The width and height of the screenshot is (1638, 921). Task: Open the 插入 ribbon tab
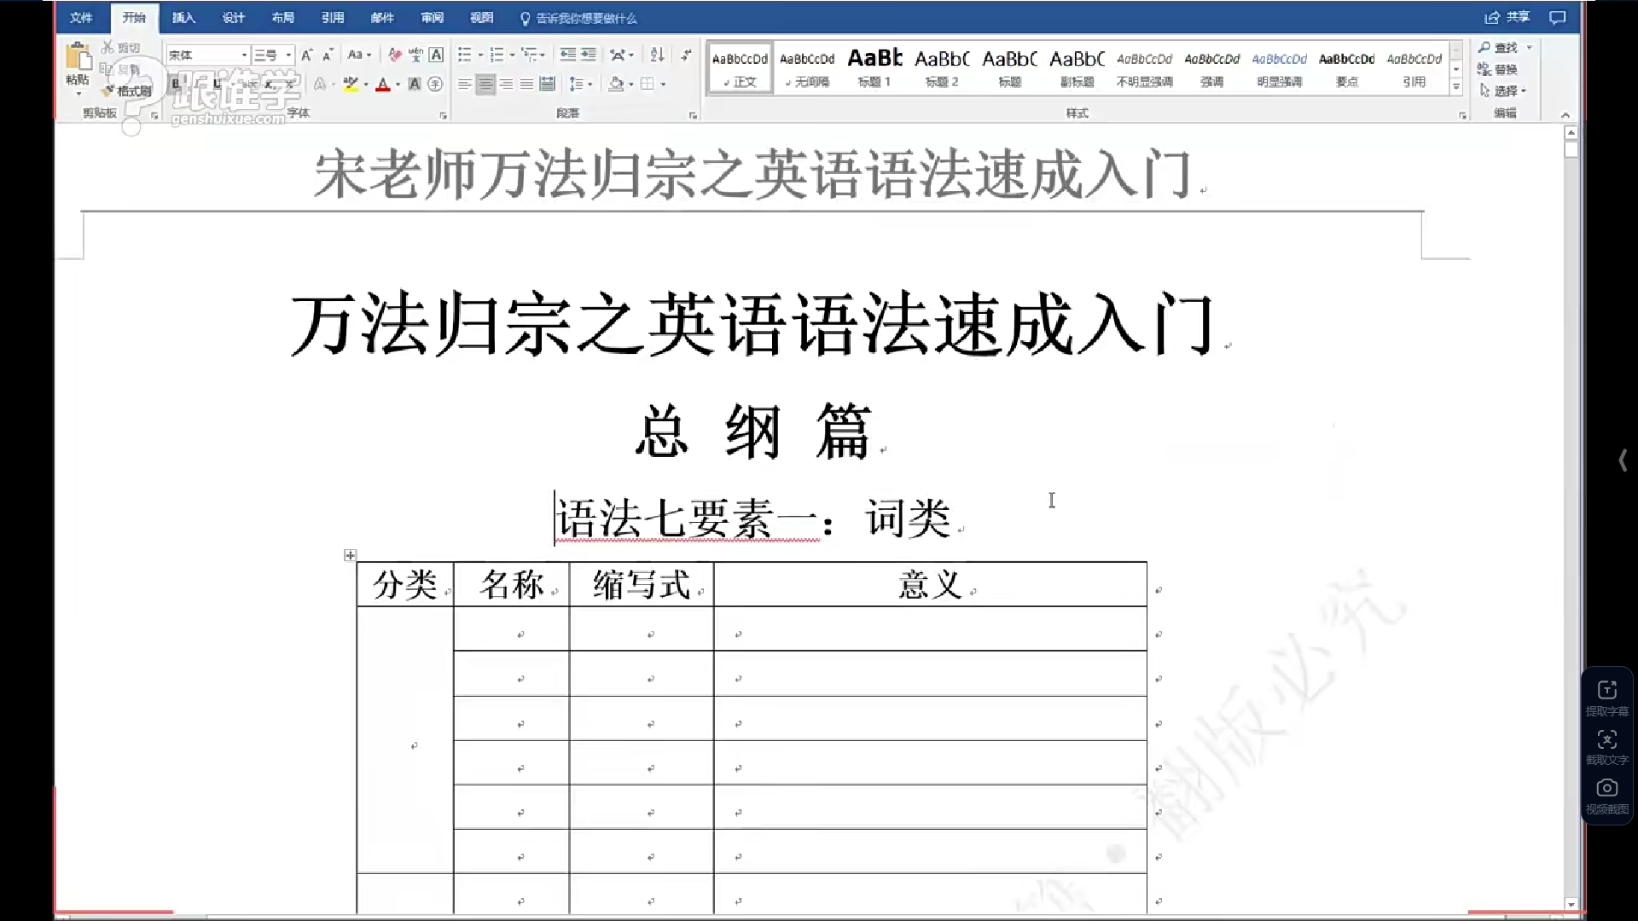[x=183, y=17]
